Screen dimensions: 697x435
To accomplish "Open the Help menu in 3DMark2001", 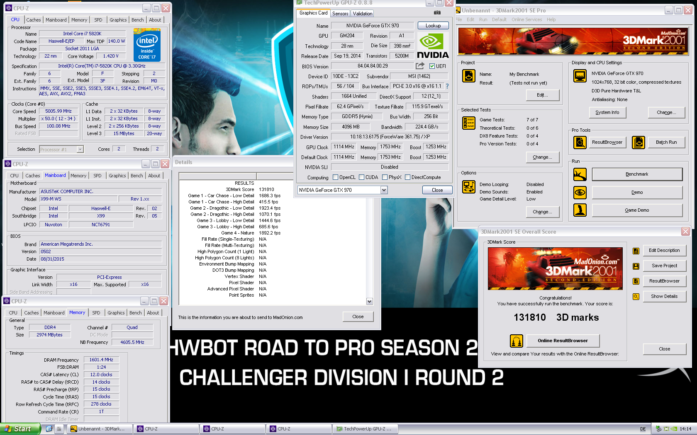I will pyautogui.click(x=551, y=19).
